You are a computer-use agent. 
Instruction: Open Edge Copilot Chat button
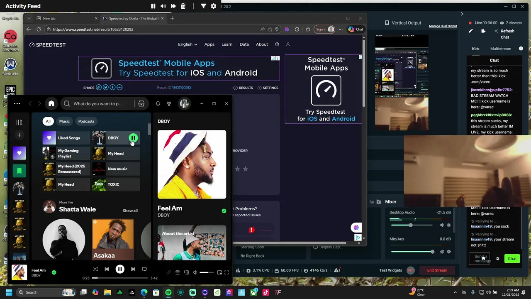tap(356, 29)
